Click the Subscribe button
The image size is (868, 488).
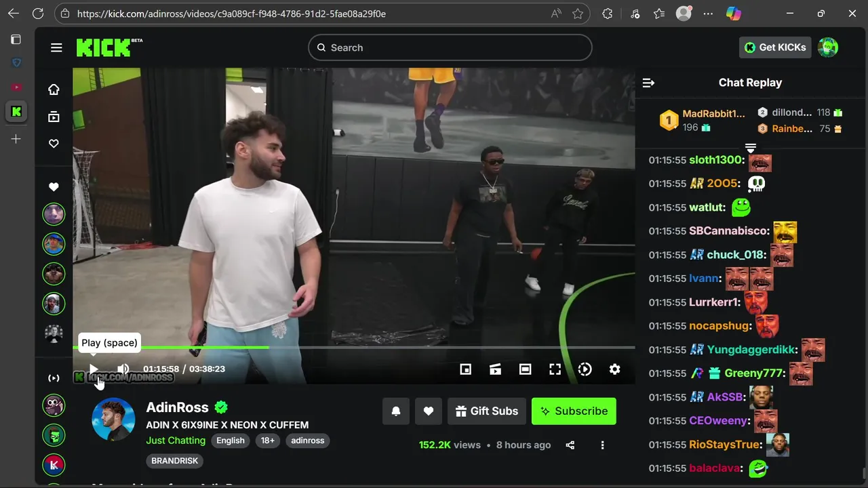coord(574,411)
